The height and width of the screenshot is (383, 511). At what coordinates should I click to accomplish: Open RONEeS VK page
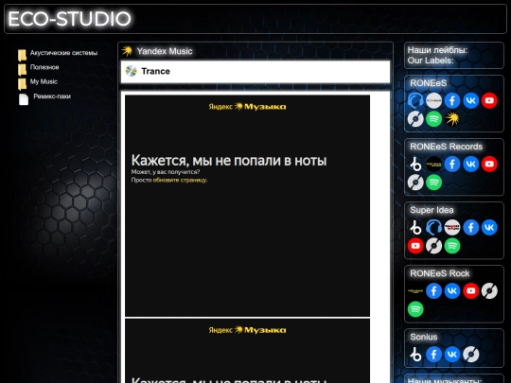click(x=471, y=100)
